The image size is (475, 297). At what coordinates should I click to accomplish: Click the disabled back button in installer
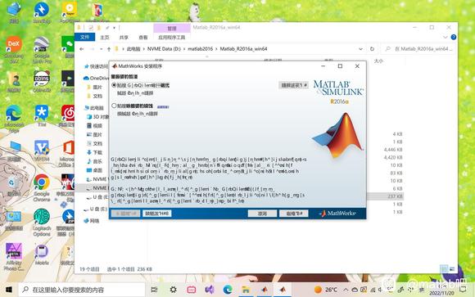125,214
